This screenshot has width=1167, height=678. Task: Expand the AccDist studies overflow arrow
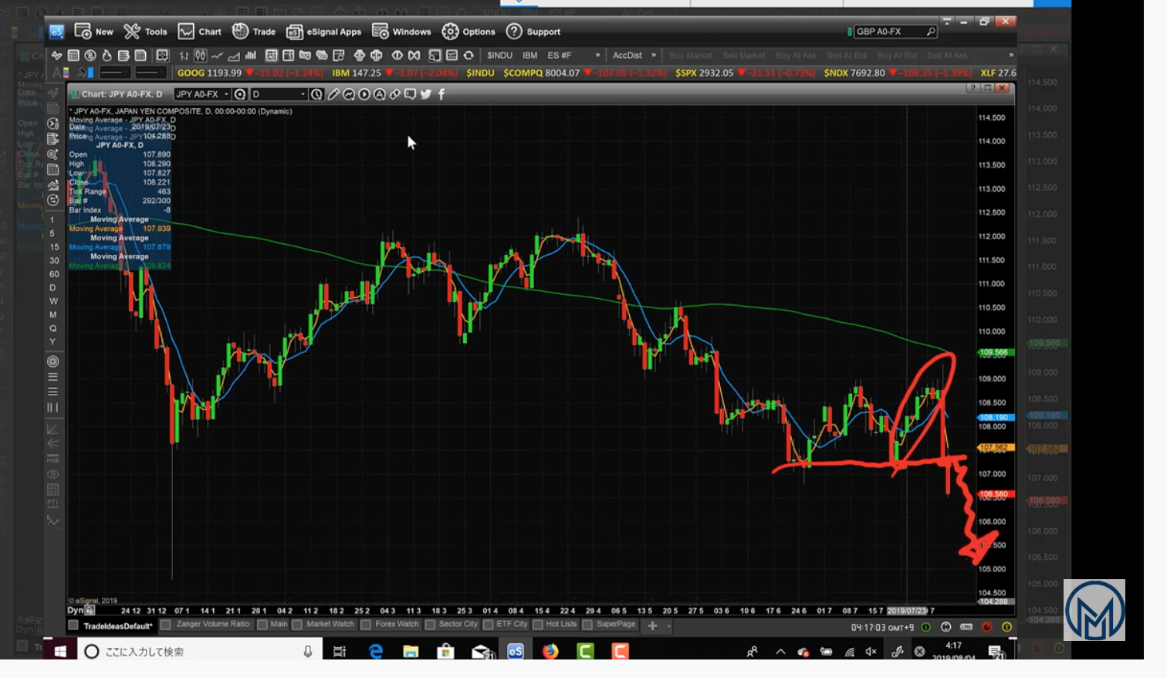coord(654,56)
